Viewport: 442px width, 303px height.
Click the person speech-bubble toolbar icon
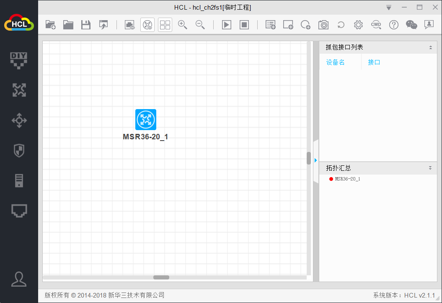point(429,25)
